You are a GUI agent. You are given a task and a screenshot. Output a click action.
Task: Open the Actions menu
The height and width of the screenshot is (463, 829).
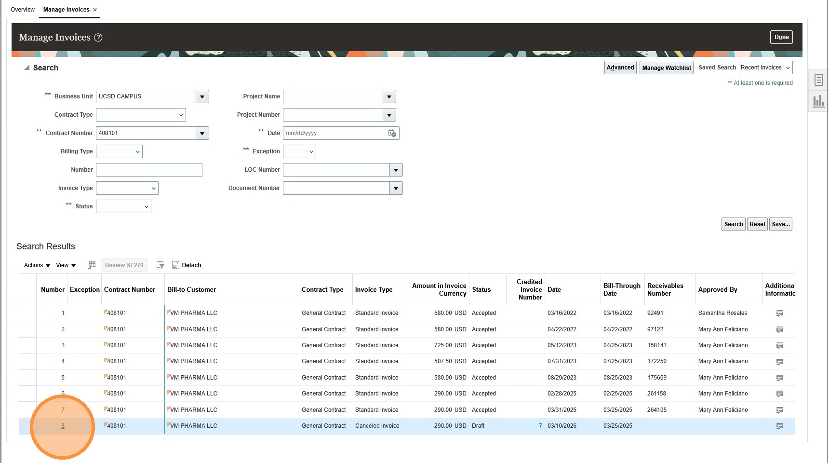tap(37, 265)
